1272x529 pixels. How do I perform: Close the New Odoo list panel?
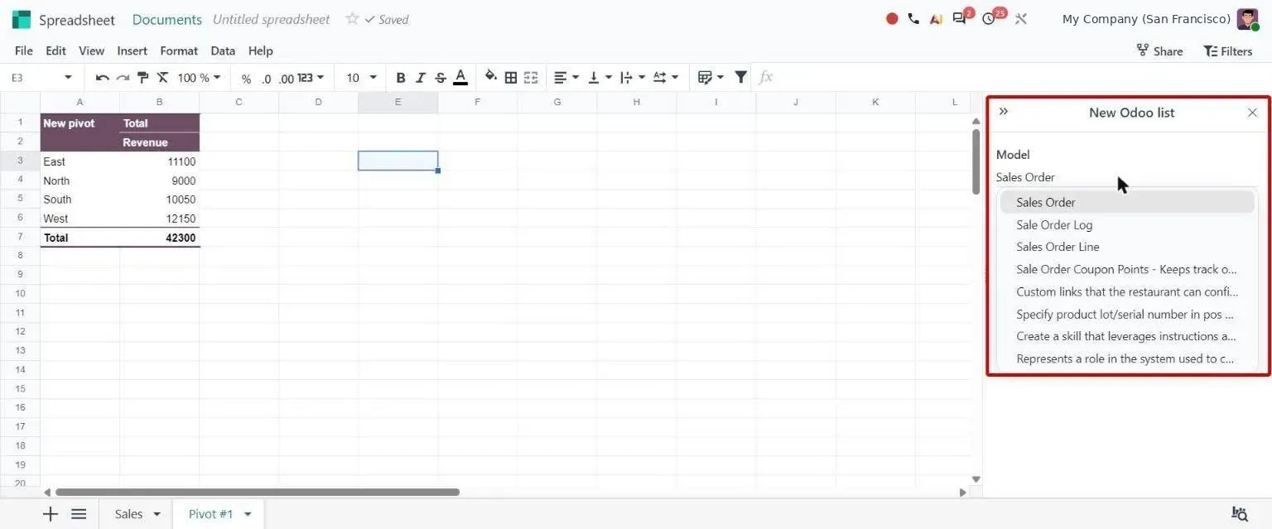click(x=1252, y=113)
